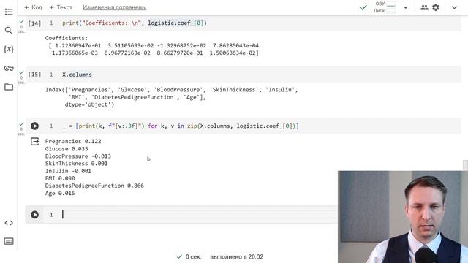The image size is (468, 263).
Task: Click into the X.columns code line
Action: (77, 75)
